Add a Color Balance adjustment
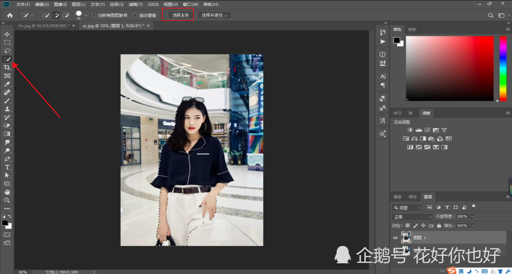The image size is (512, 274). click(x=414, y=139)
